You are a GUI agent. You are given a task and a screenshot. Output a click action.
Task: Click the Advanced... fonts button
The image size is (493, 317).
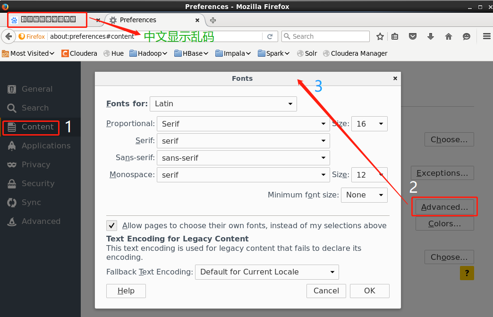[445, 207]
